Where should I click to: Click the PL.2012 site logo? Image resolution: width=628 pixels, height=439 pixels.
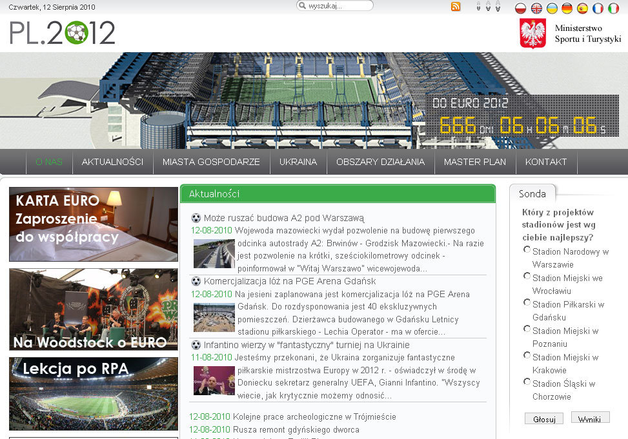pos(62,33)
